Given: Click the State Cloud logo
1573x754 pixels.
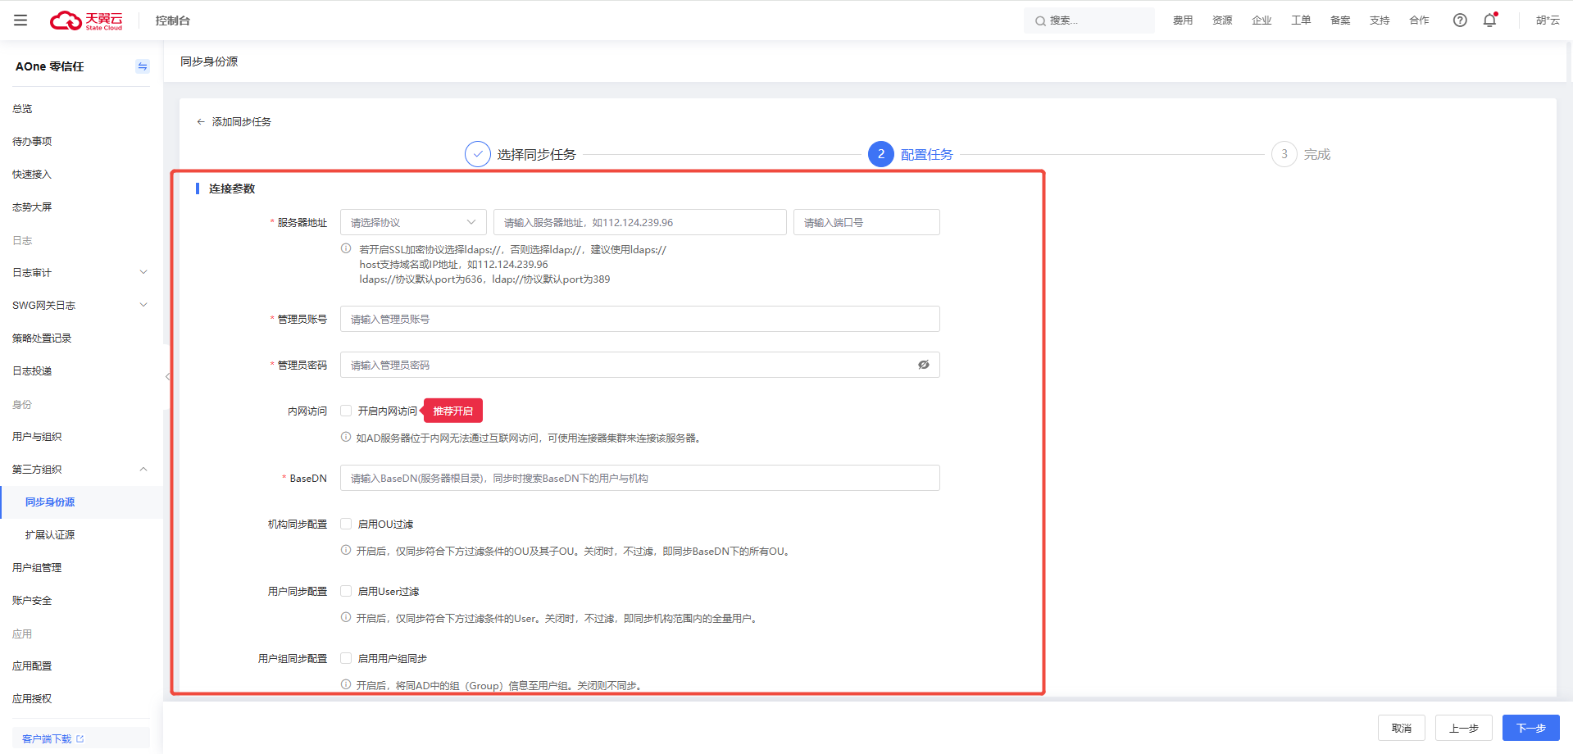Looking at the screenshot, I should pyautogui.click(x=86, y=20).
